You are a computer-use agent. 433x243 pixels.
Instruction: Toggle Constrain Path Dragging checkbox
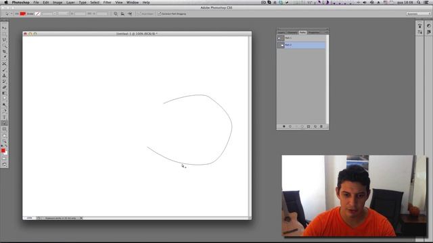[x=159, y=13]
